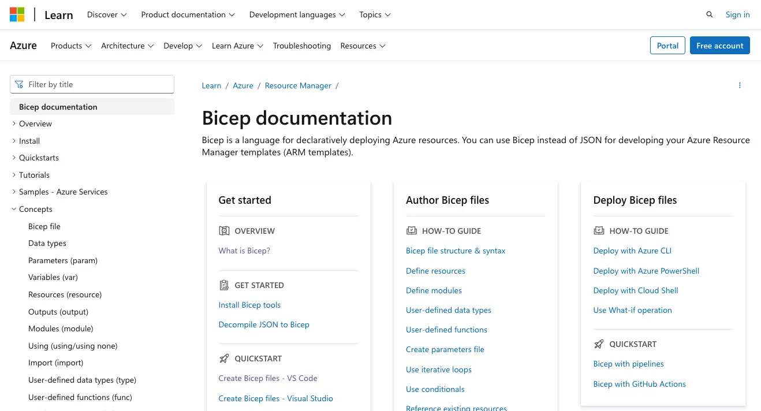Open the Azure Products dropdown
Screen dimensions: 761x411
coord(71,46)
